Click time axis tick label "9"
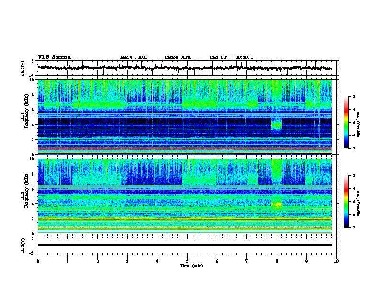 point(306,261)
